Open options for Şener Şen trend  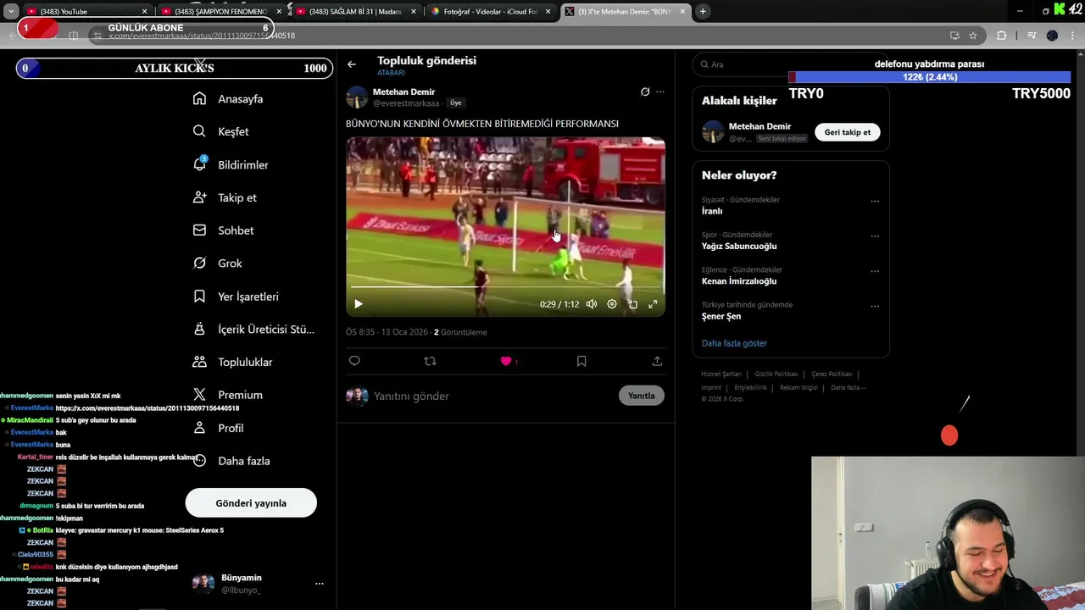point(875,306)
